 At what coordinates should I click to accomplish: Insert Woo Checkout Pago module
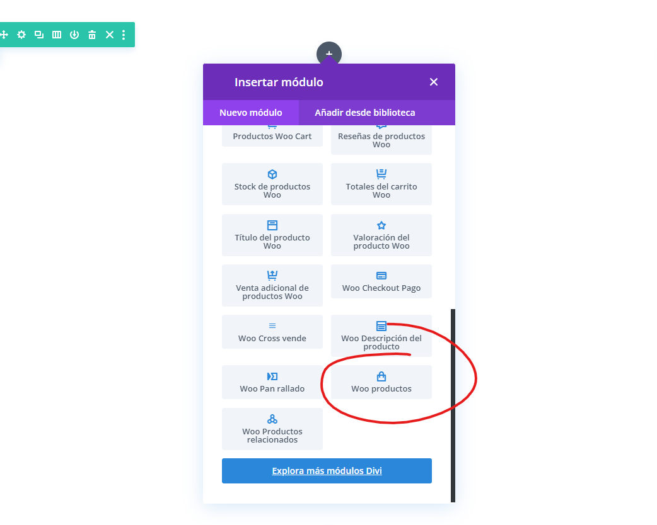click(x=381, y=281)
